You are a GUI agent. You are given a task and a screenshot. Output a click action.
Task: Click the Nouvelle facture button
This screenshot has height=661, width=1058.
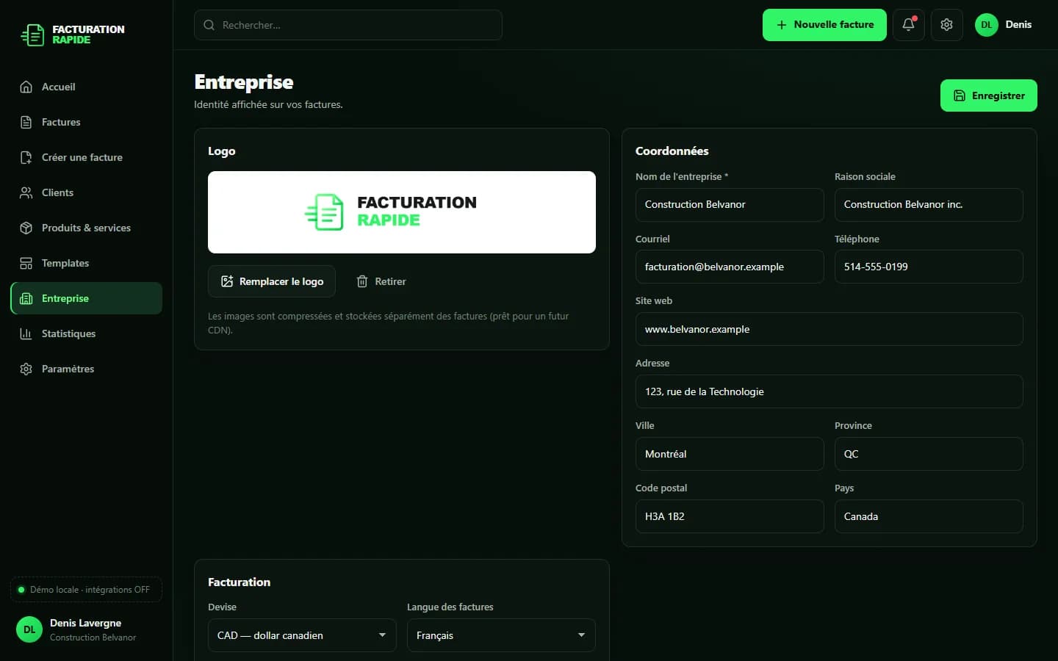(x=824, y=25)
